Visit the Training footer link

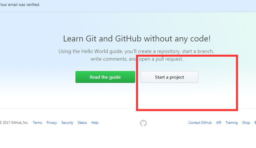pyautogui.click(x=231, y=122)
